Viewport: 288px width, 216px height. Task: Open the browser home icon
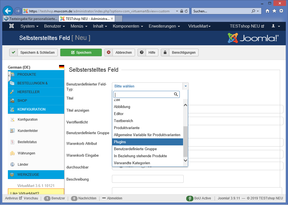coord(267,11)
